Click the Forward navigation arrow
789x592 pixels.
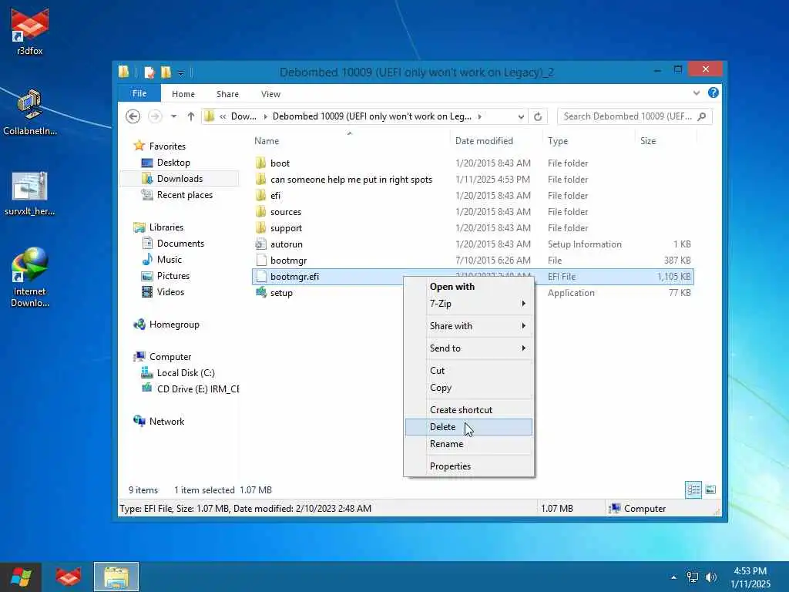pos(155,117)
